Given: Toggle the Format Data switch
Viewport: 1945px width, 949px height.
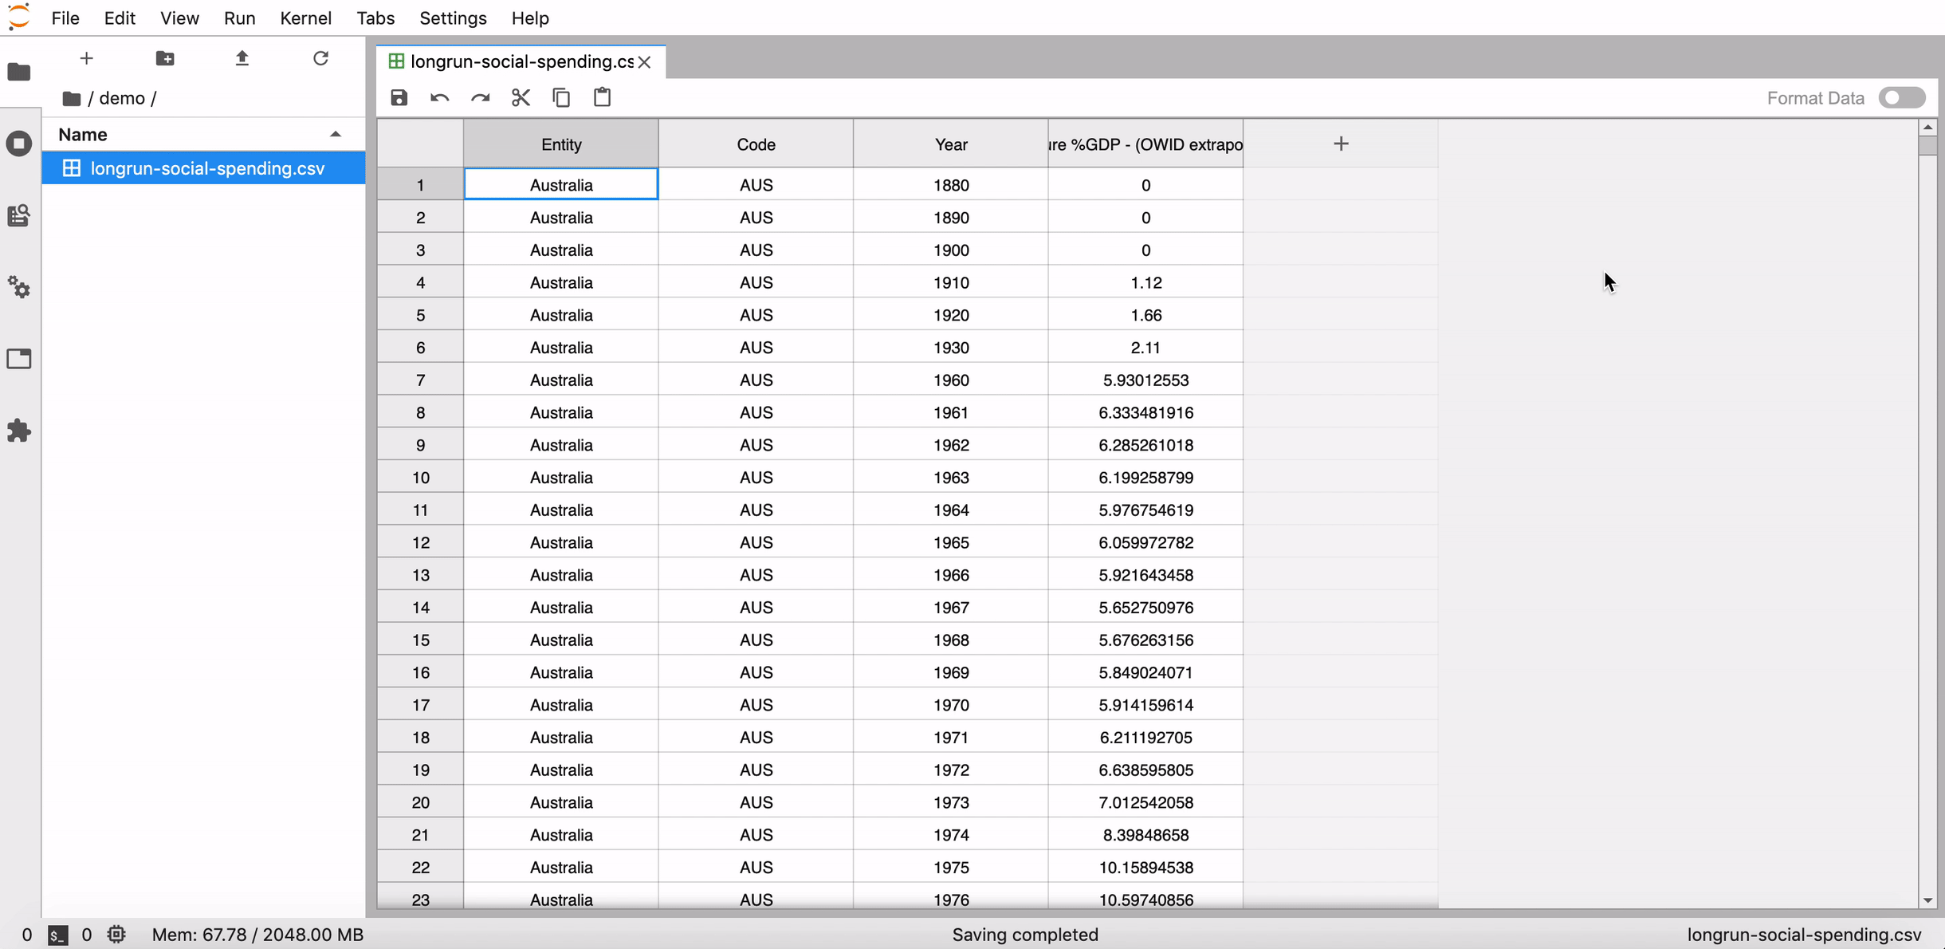Looking at the screenshot, I should 1902,97.
